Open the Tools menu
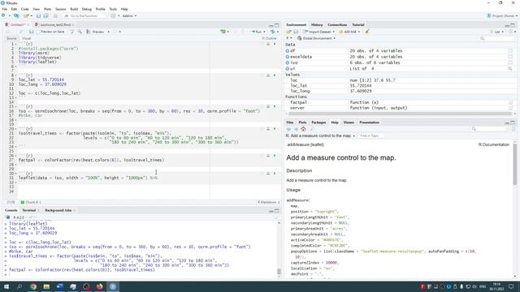The width and height of the screenshot is (520, 292). (113, 9)
